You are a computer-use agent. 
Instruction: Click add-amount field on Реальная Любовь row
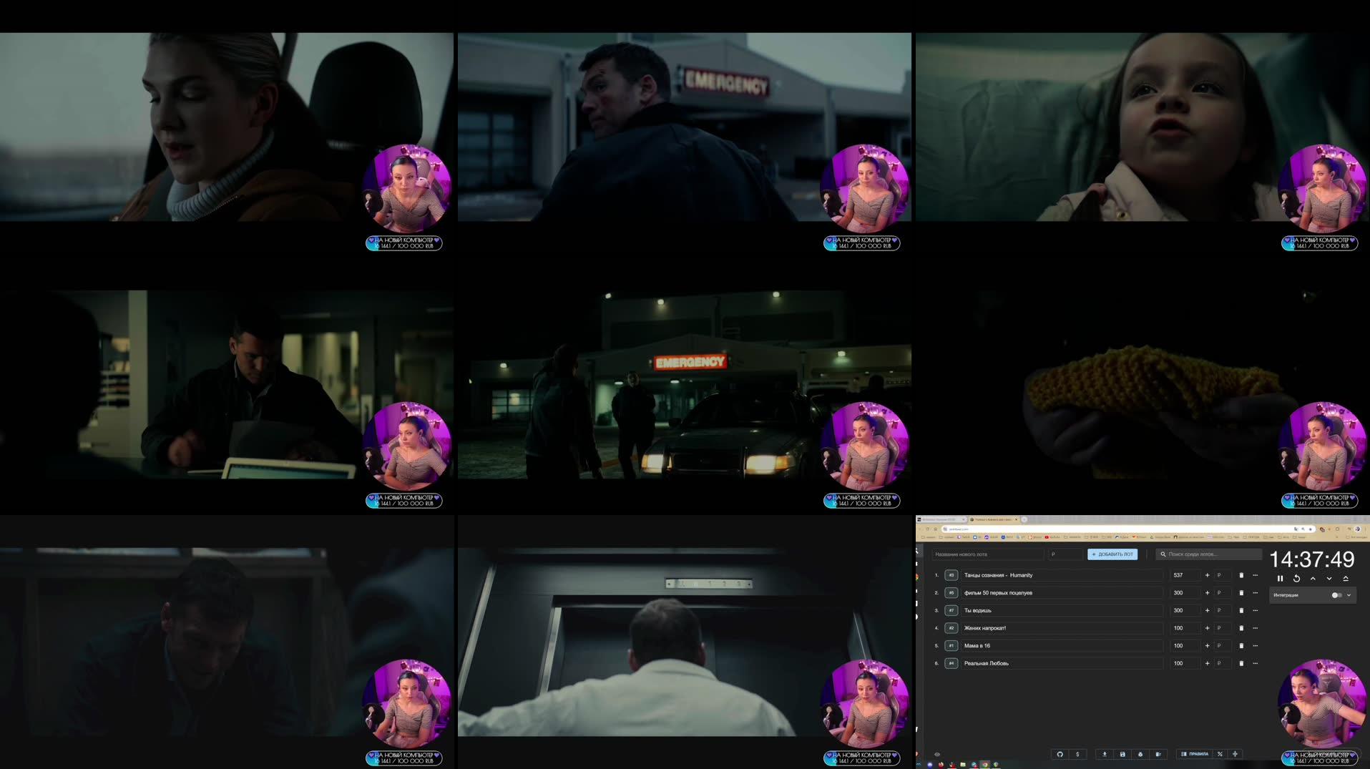click(1223, 663)
